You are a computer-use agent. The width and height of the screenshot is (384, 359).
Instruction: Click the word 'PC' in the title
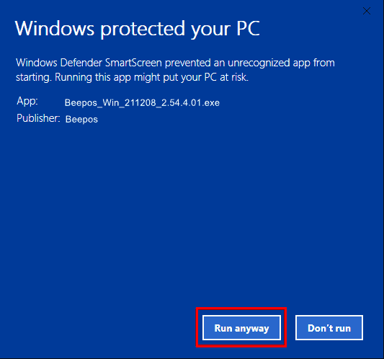248,28
